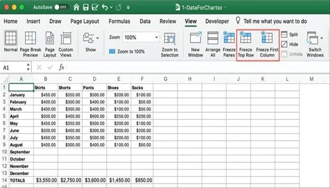
Task: Switch to Page Layout view
Action: coord(49,44)
